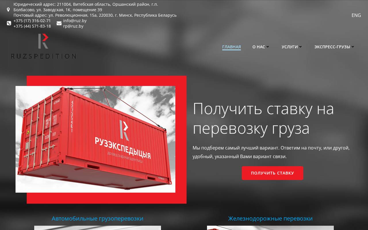Email info@ruz.by address link
The width and height of the screenshot is (368, 230).
[75, 21]
